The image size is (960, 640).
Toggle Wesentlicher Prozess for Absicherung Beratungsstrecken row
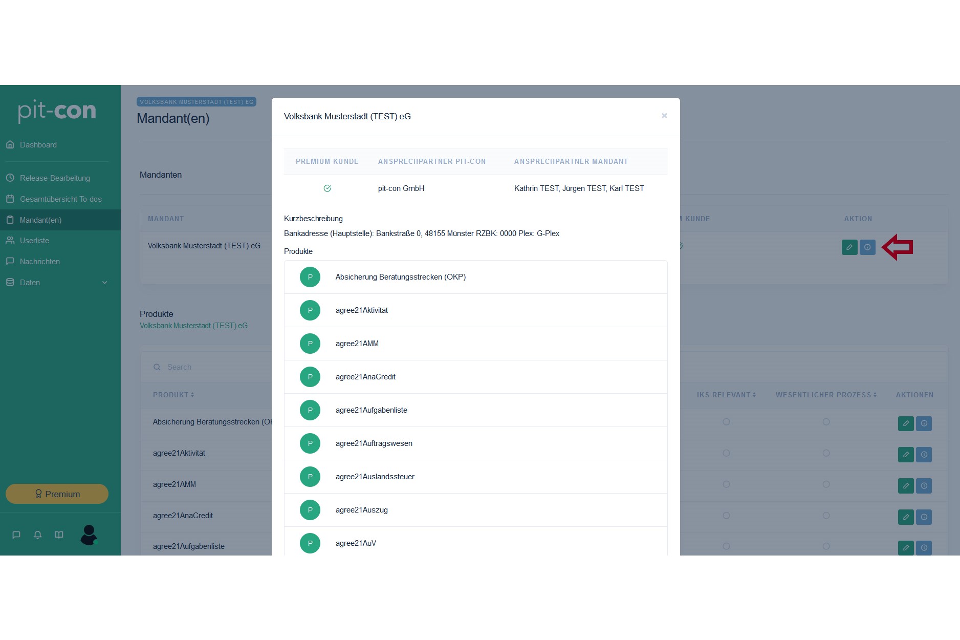coord(826,422)
